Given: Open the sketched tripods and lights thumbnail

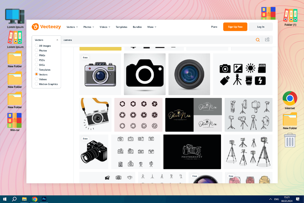Looking at the screenshot, I should 249,115.
